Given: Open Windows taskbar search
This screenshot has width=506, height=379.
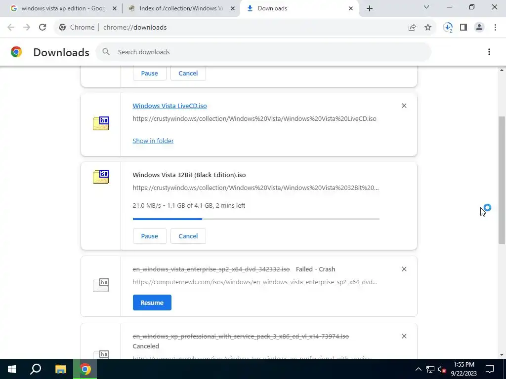Looking at the screenshot, I should coord(36,369).
